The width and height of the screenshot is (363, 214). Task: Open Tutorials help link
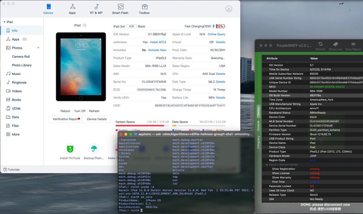point(11,170)
